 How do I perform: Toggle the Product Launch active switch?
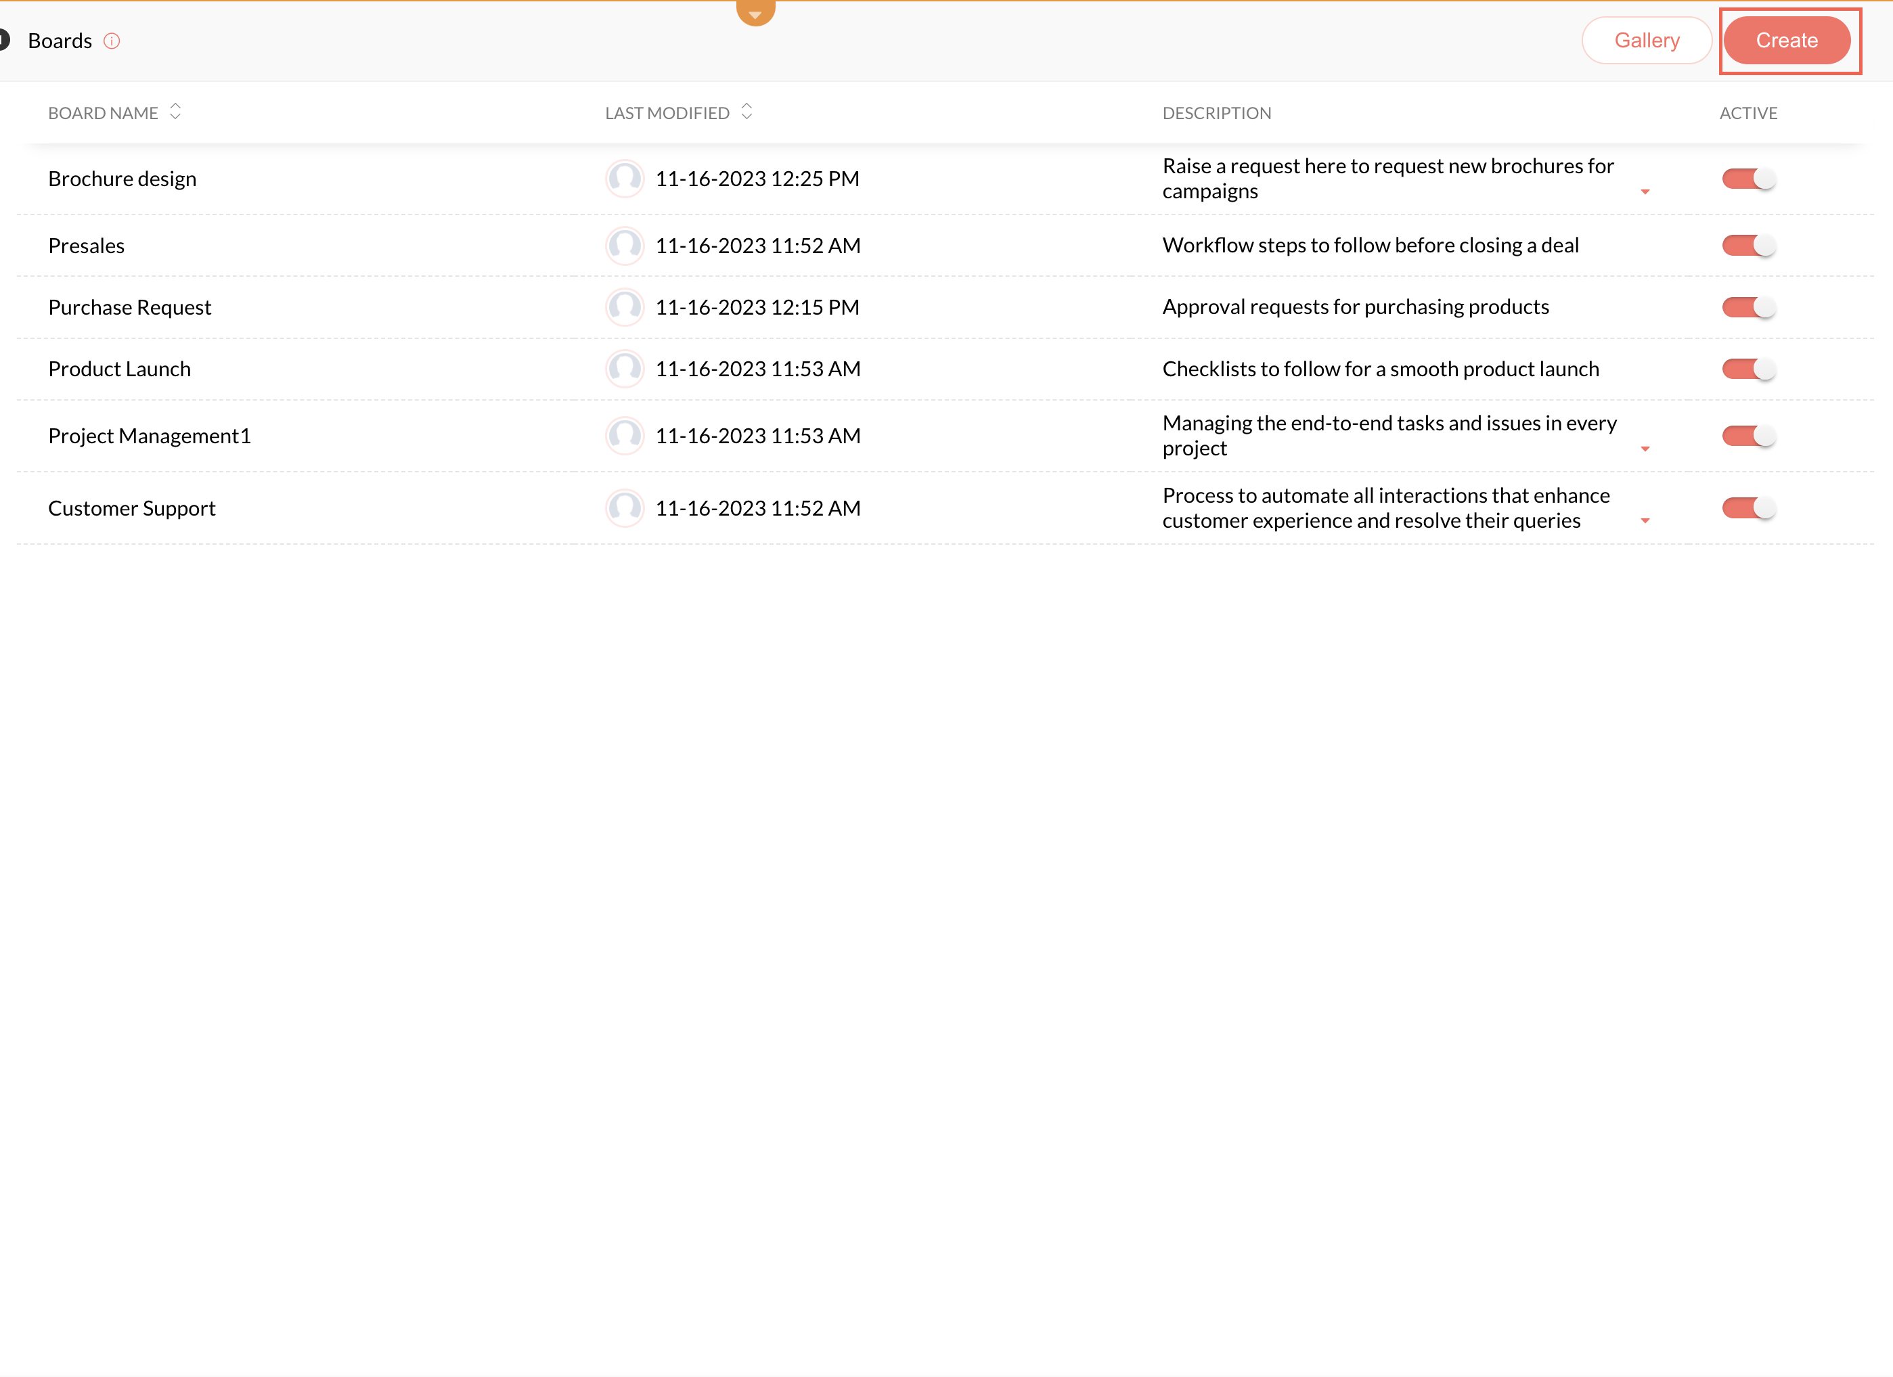tap(1749, 369)
